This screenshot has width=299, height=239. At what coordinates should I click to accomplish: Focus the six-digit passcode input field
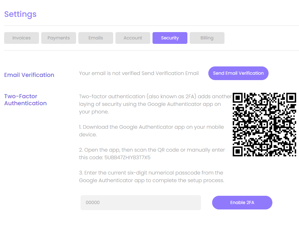click(140, 202)
